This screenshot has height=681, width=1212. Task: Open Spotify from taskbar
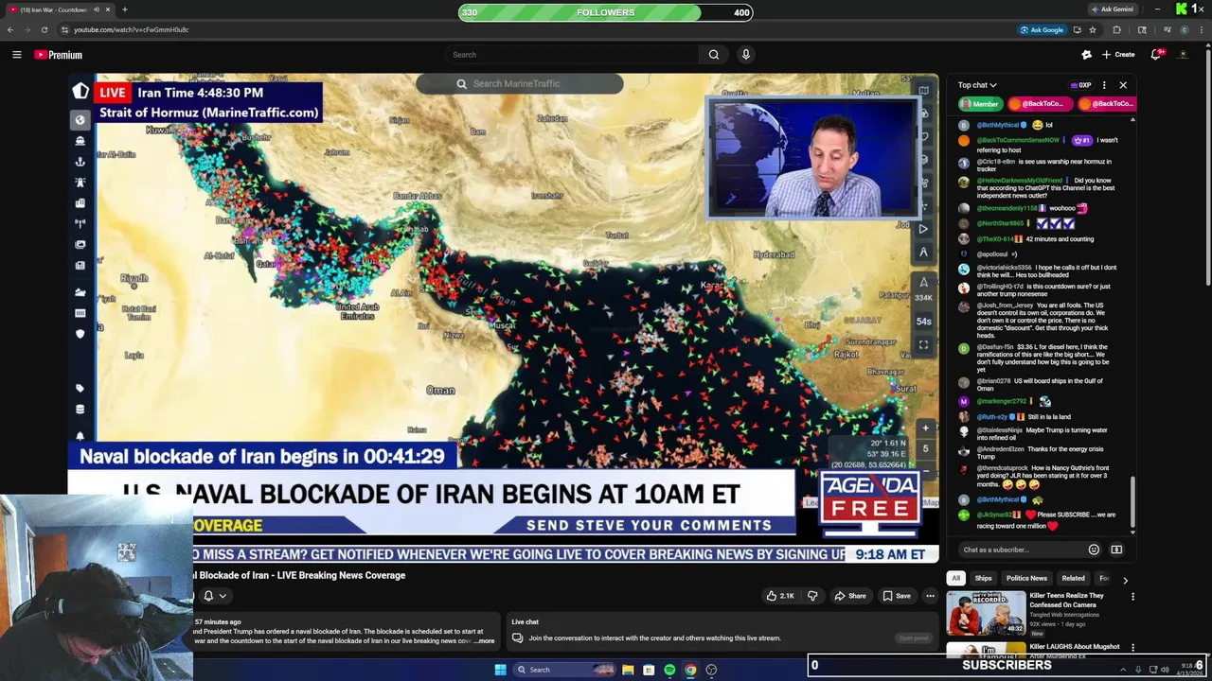pyautogui.click(x=669, y=670)
